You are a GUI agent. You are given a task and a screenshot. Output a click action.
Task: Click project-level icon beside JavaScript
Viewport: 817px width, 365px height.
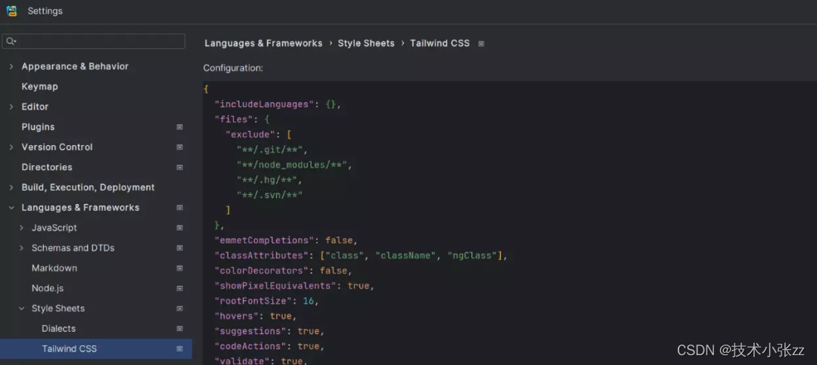(180, 228)
